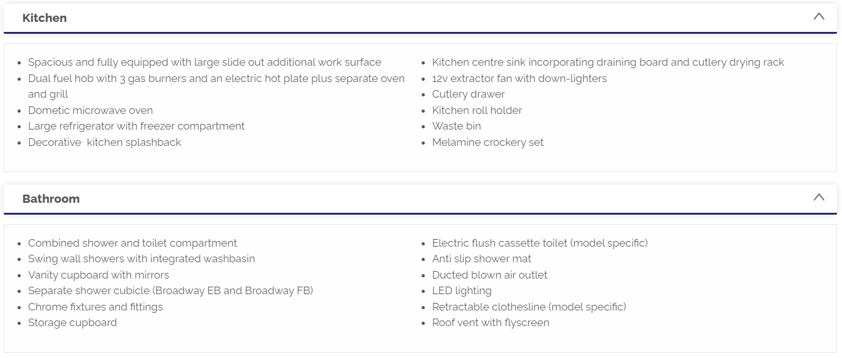
Task: Select the Cutlery drawer list entry
Action: click(468, 94)
